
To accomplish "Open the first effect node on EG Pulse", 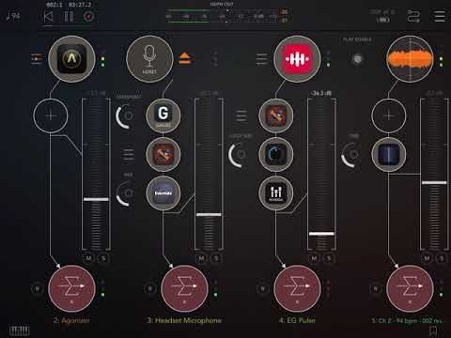I will point(276,115).
